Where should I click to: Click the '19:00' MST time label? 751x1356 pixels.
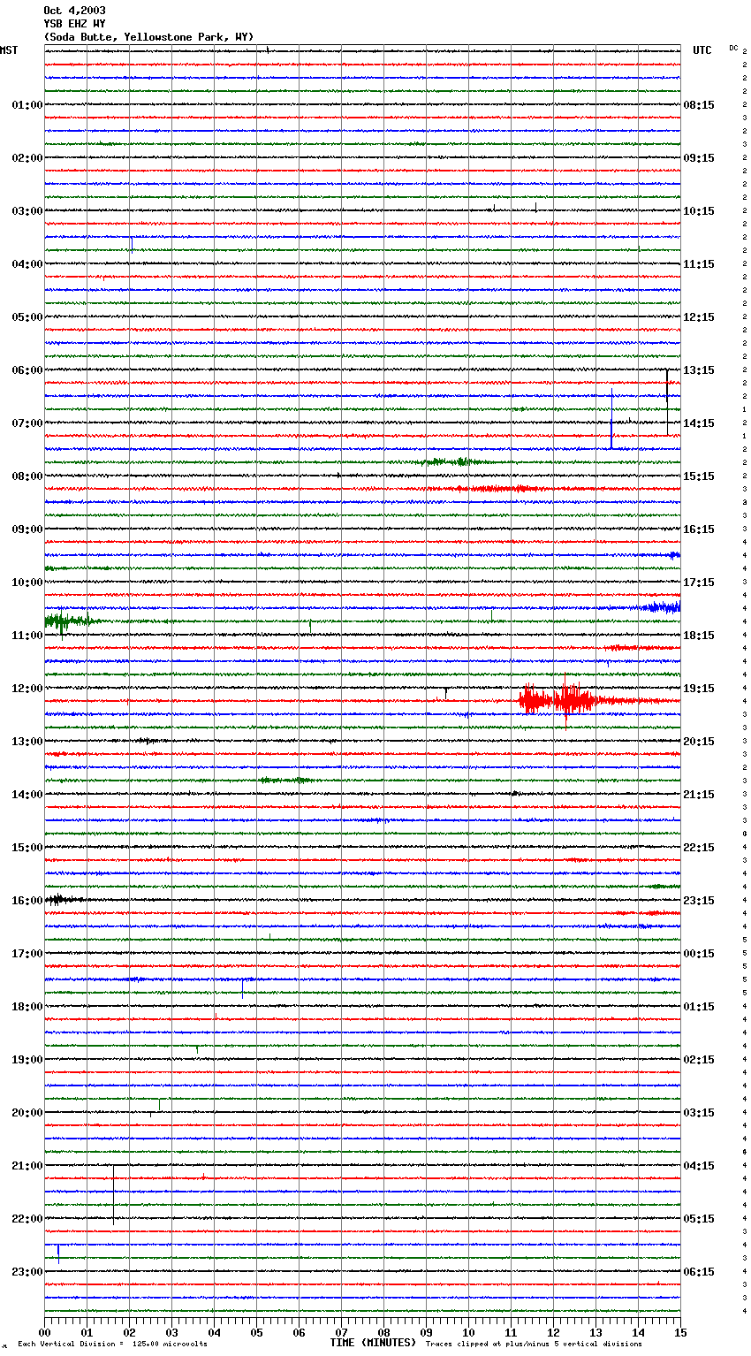pos(27,1060)
